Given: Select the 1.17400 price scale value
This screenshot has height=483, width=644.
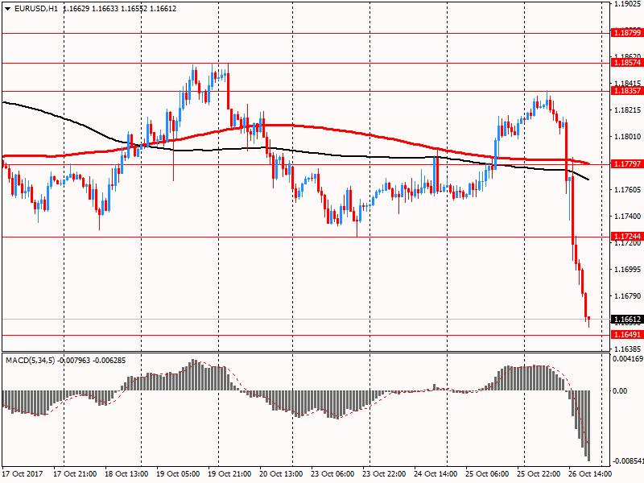Looking at the screenshot, I should point(628,217).
